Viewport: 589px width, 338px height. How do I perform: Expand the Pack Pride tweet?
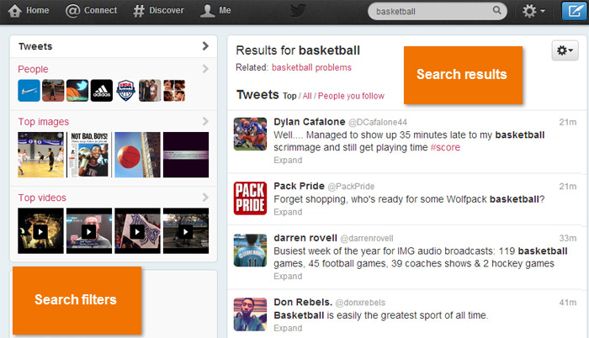(x=288, y=212)
